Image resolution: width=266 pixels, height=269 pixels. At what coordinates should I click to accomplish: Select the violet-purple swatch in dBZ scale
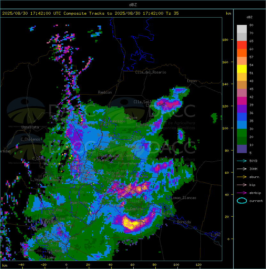(242, 109)
